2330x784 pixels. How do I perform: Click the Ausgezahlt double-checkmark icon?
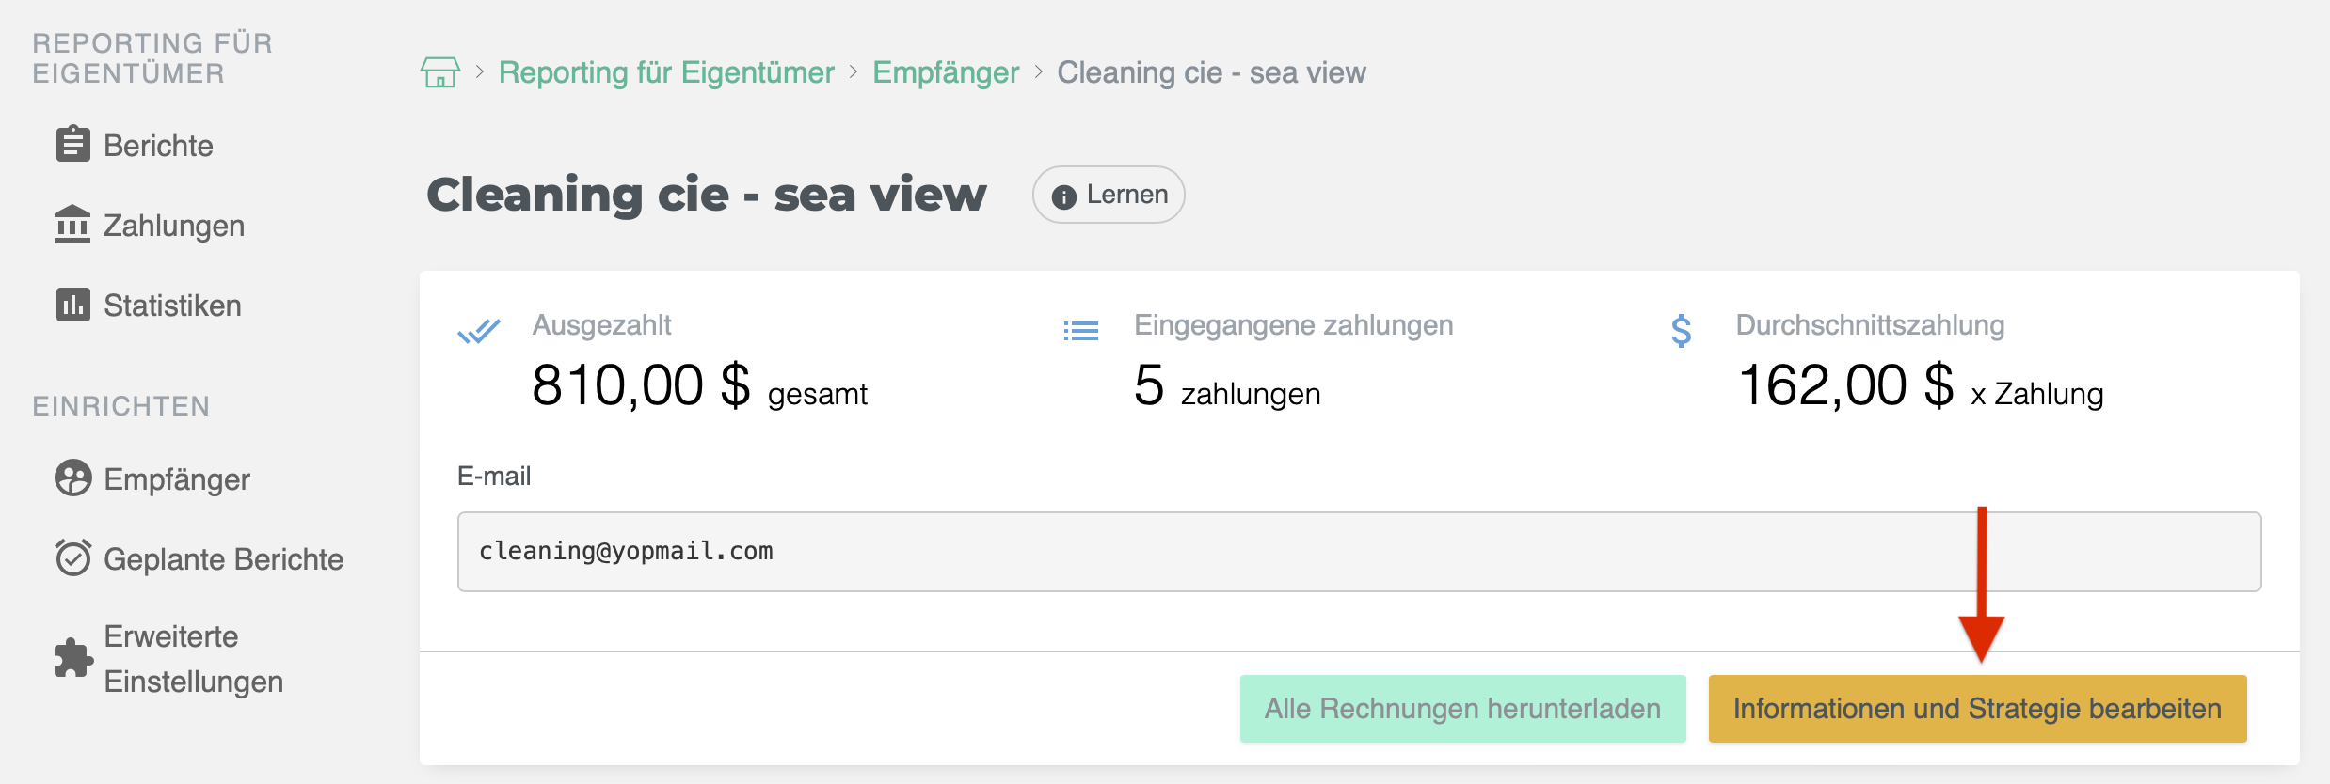(x=479, y=331)
